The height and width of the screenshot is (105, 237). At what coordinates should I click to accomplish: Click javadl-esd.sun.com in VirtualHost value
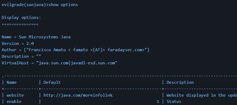coord(93,63)
